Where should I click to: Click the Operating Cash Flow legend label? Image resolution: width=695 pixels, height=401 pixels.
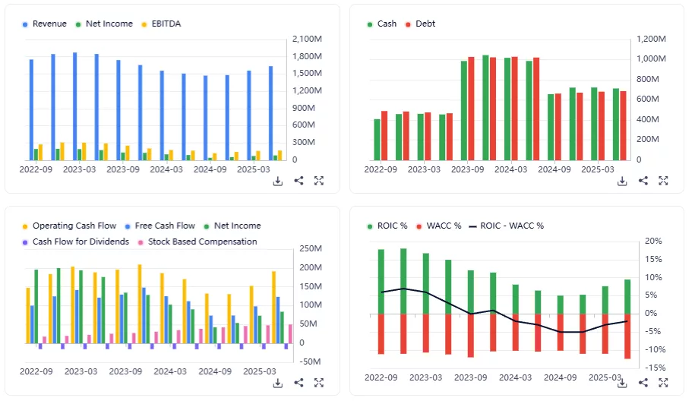74,226
